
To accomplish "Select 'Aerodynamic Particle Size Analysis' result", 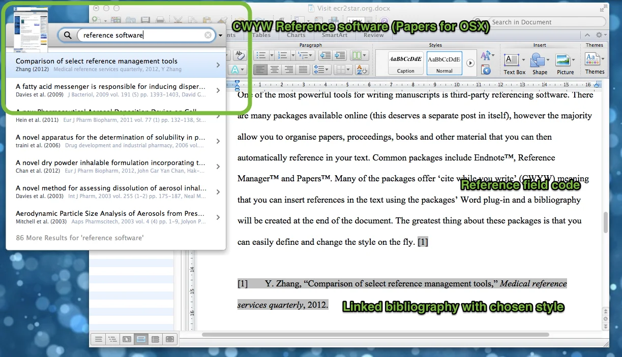I will pos(115,217).
